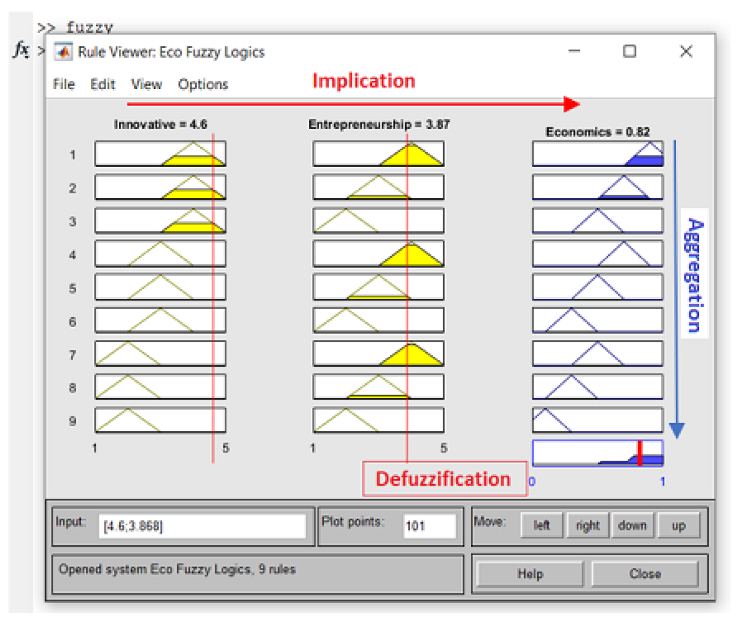
Task: Open the File menu
Action: (63, 85)
